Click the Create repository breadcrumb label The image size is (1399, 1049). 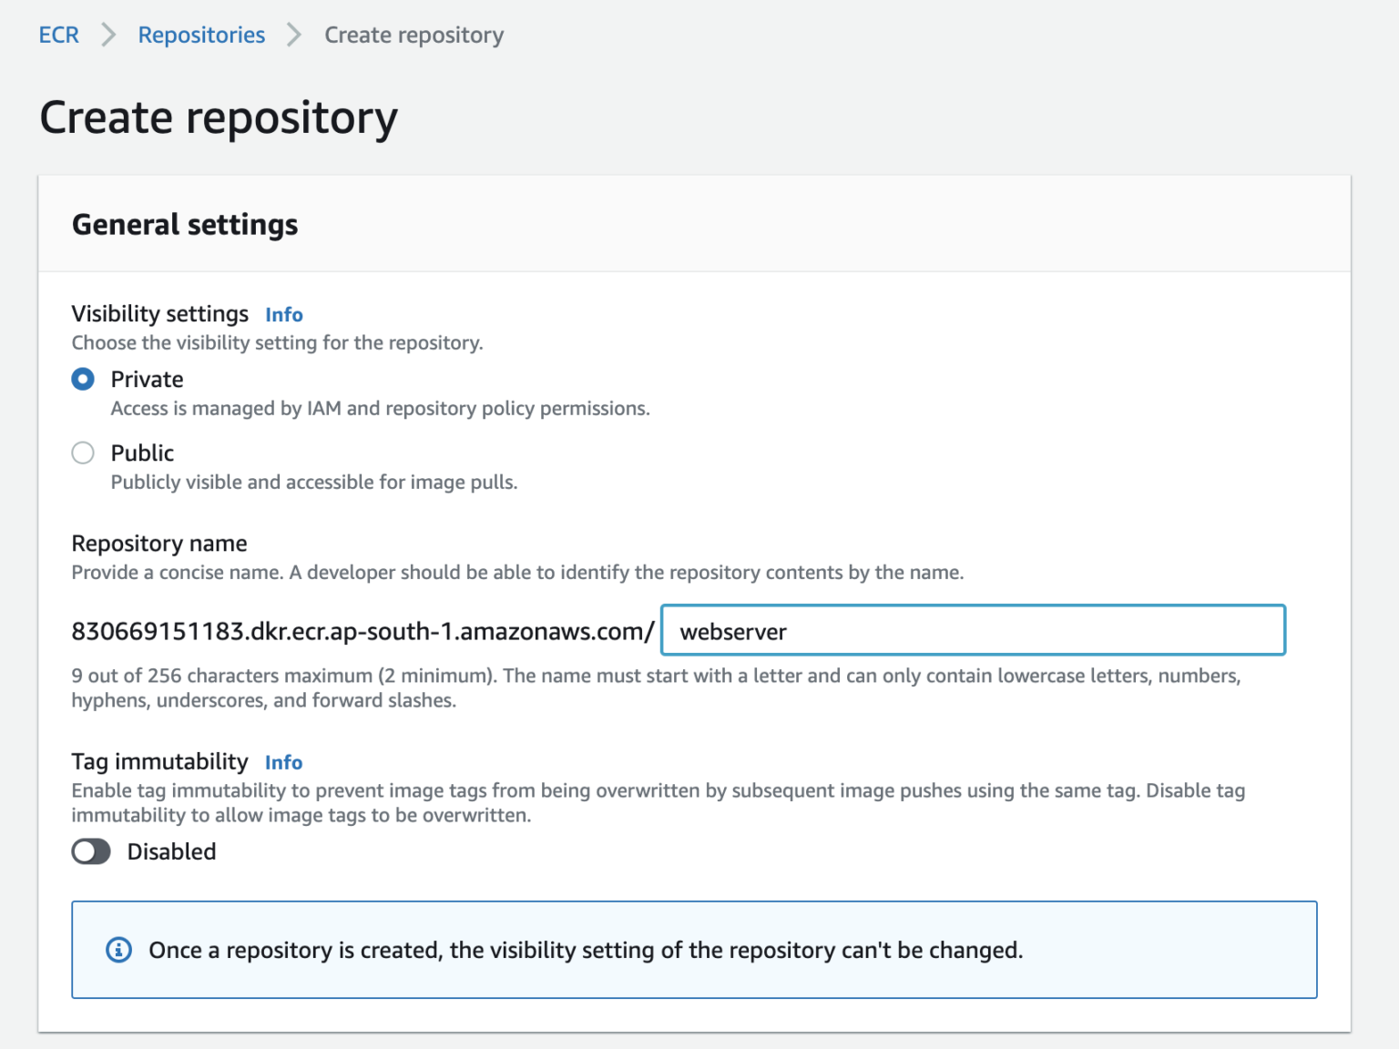(x=414, y=35)
